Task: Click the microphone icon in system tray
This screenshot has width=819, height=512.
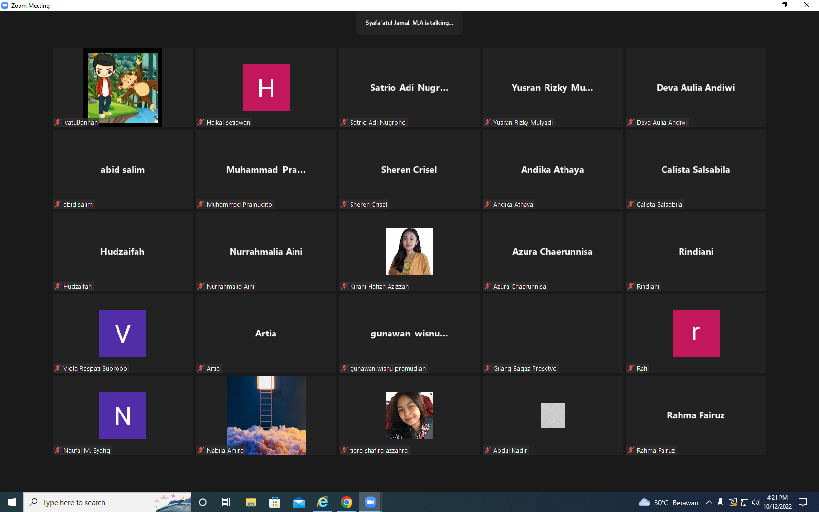Action: coord(721,502)
